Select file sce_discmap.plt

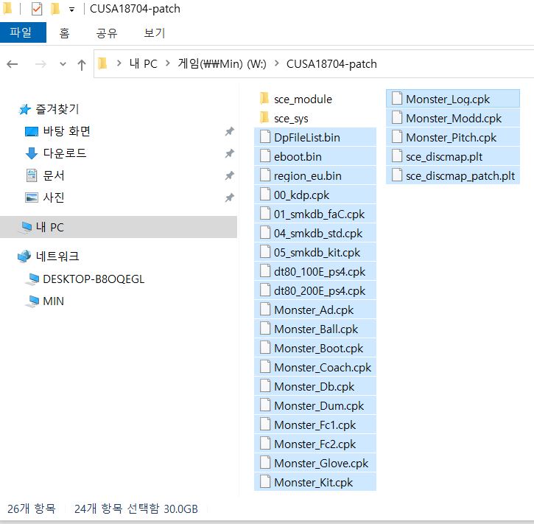coord(452,156)
